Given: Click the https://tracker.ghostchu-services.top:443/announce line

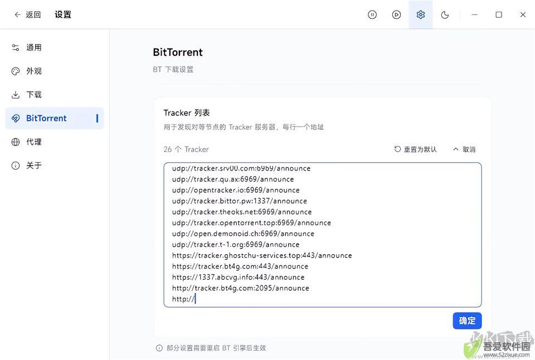Looking at the screenshot, I should [262, 256].
